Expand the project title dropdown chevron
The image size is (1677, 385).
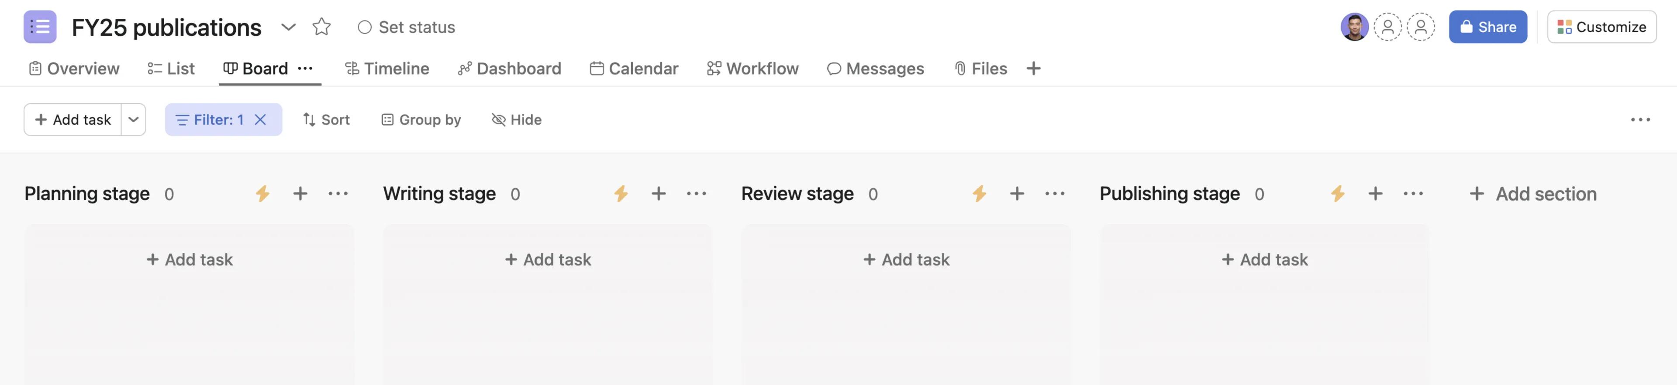288,27
